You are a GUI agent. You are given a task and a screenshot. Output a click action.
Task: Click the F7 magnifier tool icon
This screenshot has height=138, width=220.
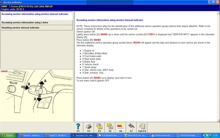coord(131,127)
